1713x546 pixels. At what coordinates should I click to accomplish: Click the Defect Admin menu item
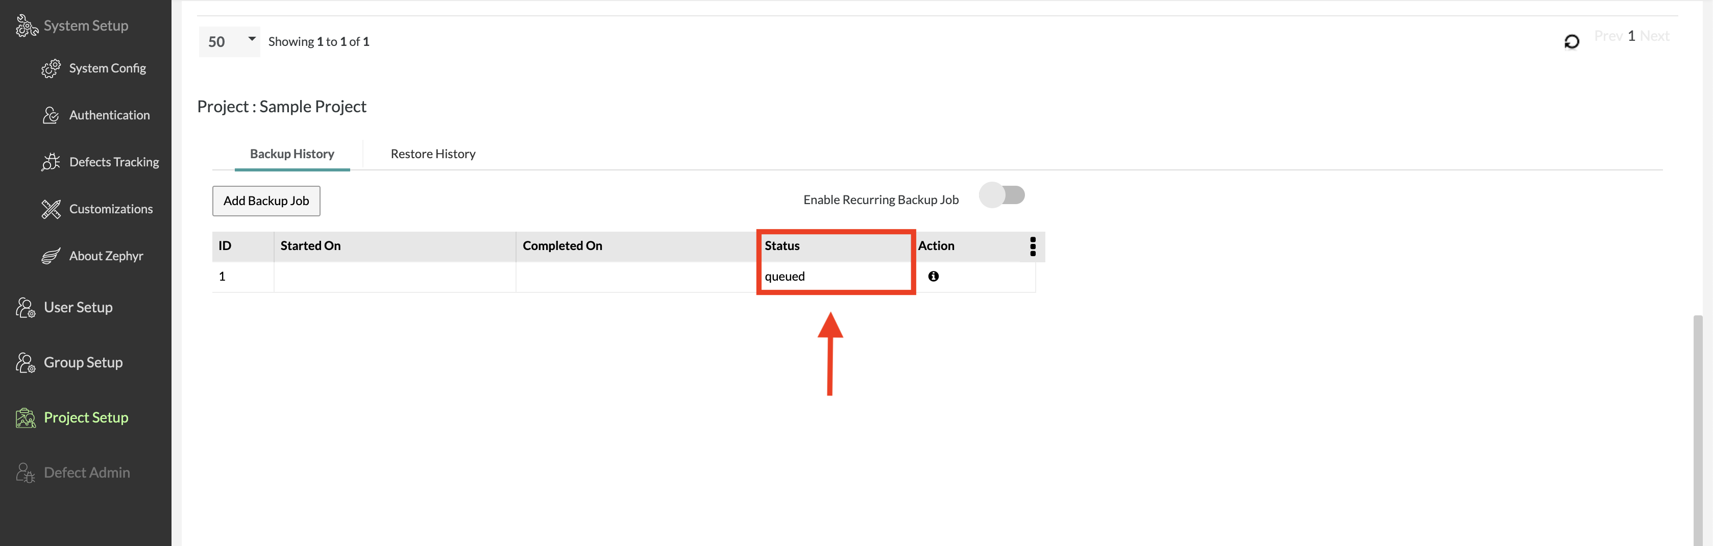[x=86, y=473]
